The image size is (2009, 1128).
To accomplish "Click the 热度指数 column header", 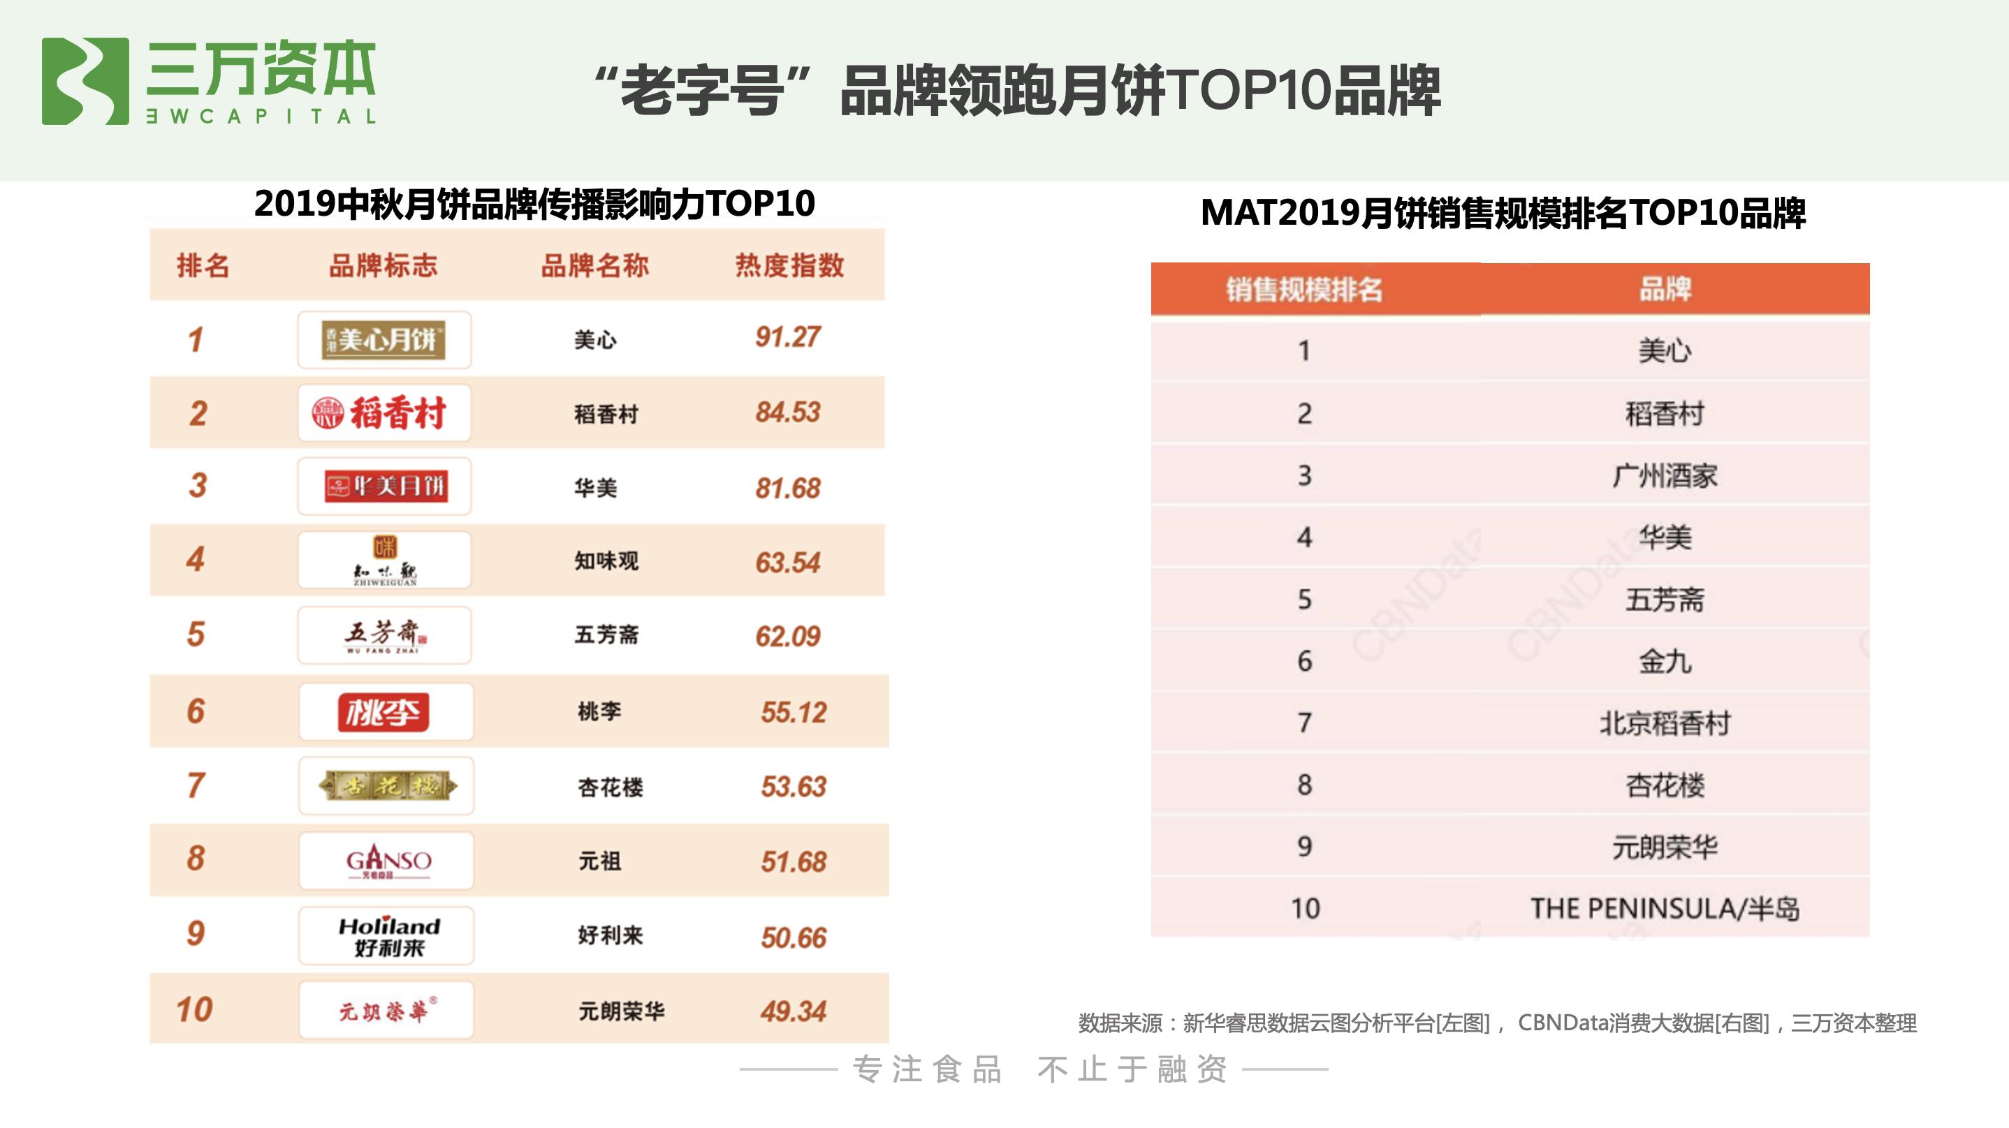I will [789, 265].
